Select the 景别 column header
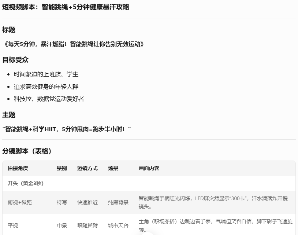The height and width of the screenshot is (235, 298). [x=62, y=168]
